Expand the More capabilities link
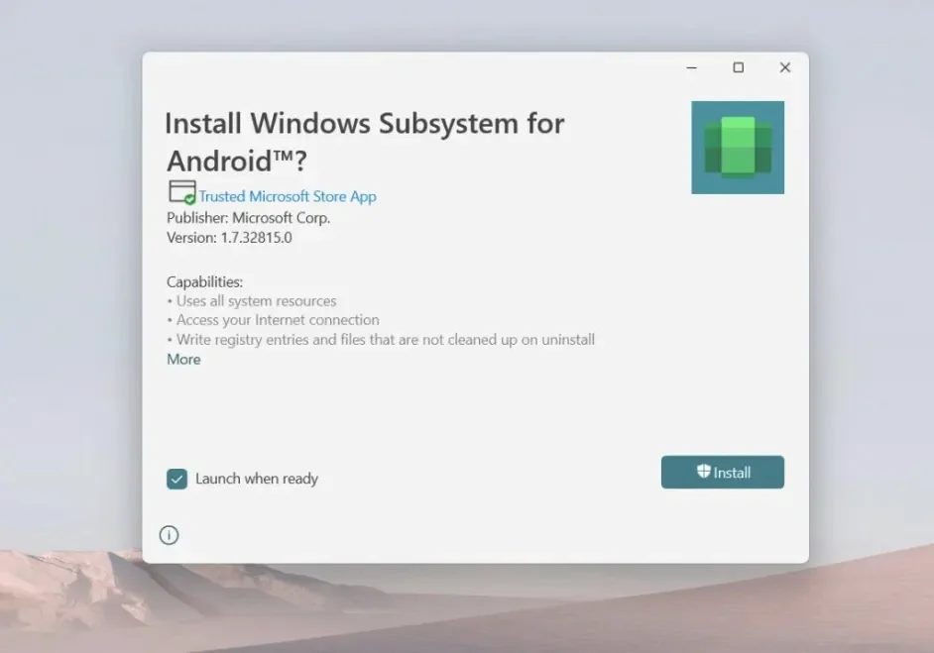 pyautogui.click(x=183, y=359)
